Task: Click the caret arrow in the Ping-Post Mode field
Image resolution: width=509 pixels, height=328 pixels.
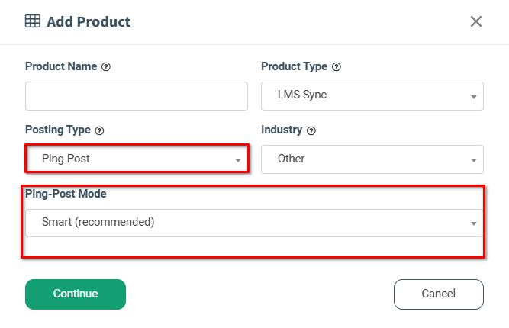Action: tap(474, 223)
